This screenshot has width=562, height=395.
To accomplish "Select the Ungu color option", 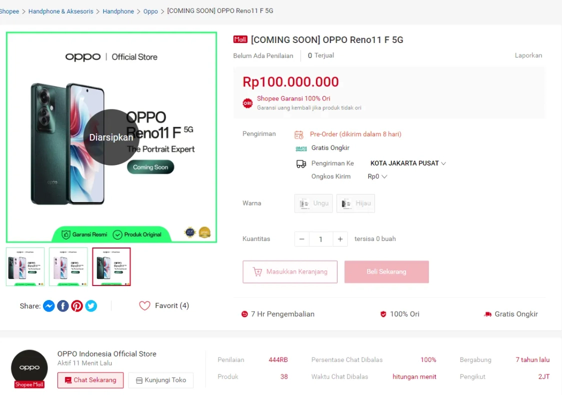I will [313, 203].
